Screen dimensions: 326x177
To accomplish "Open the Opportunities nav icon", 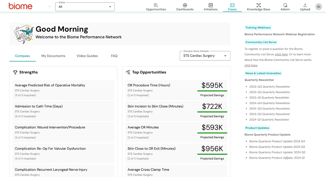I will point(156,5).
